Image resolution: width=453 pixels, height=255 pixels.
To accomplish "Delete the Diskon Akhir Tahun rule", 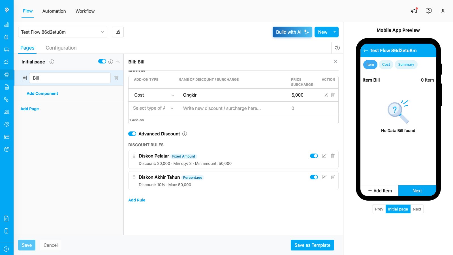I will [333, 177].
